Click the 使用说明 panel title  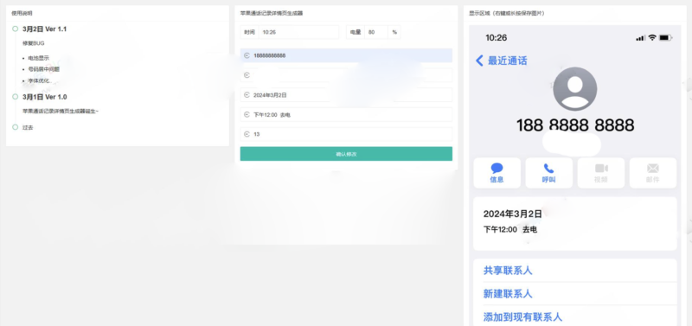[22, 13]
